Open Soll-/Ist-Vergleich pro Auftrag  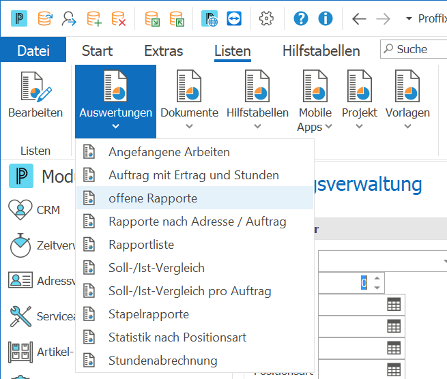coord(194,291)
